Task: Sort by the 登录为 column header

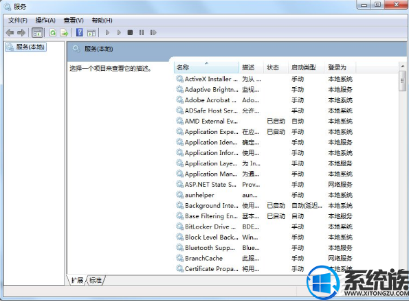Action: [340, 67]
